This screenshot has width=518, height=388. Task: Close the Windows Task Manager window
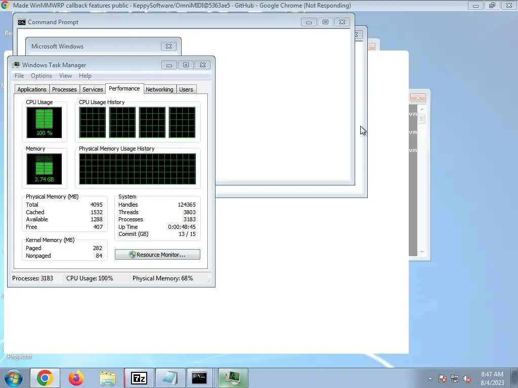[x=202, y=65]
